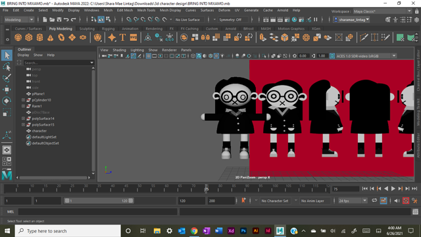Viewport: 421px width, 237px height.
Task: Create a polygon cylinder from shelf
Action: 39,38
